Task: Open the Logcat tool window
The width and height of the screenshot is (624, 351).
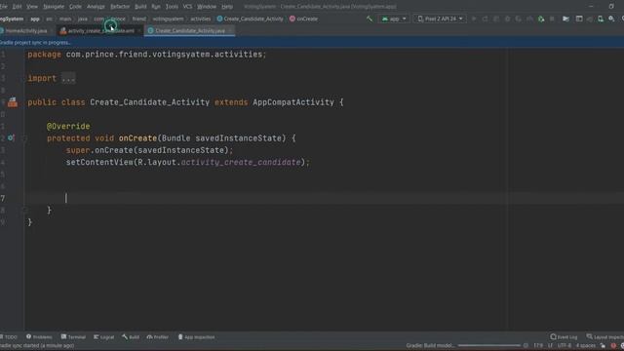Action: (x=104, y=337)
